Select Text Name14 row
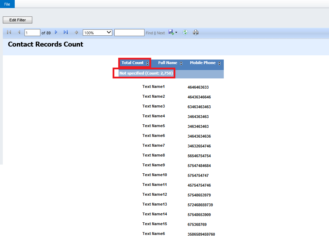Image resolution: width=329 pixels, height=243 pixels. click(155, 214)
